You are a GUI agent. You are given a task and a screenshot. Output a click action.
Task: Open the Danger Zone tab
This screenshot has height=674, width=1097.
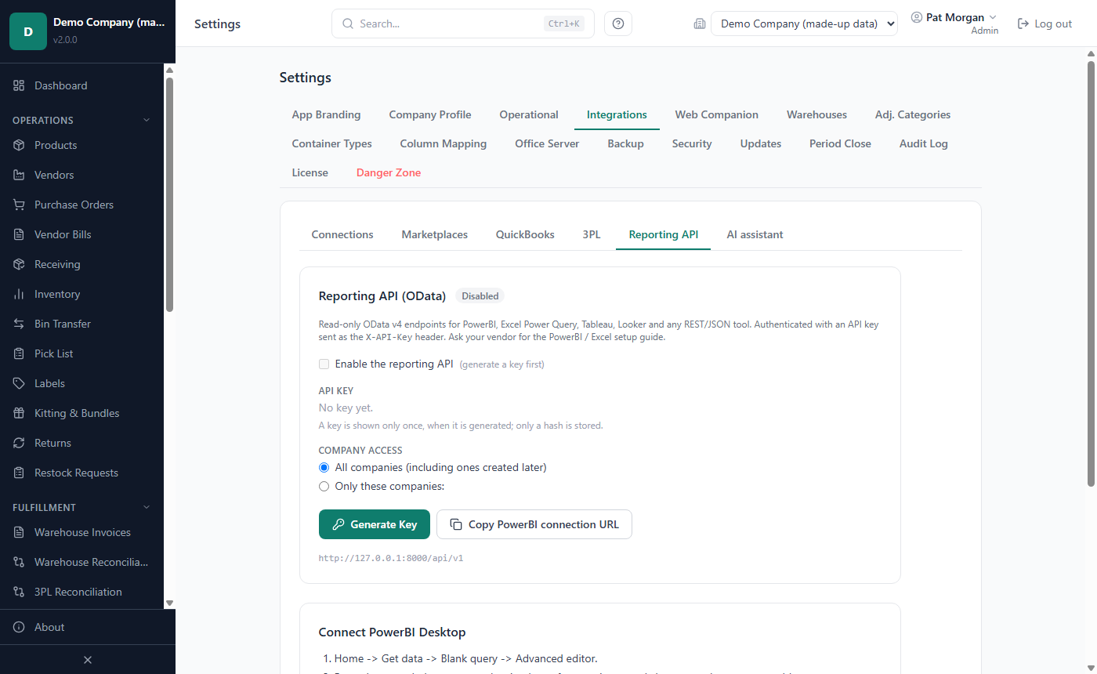pos(389,172)
